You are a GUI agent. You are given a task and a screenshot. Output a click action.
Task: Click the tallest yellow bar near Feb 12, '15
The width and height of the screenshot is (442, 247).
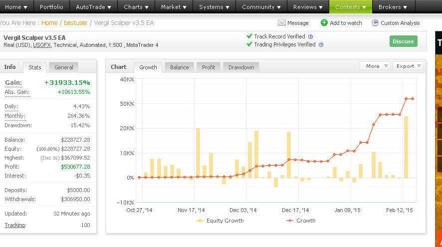tap(406, 147)
